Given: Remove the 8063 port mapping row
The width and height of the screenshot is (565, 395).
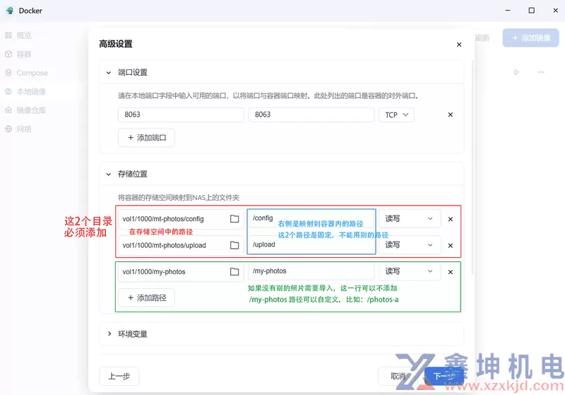Looking at the screenshot, I should point(451,114).
